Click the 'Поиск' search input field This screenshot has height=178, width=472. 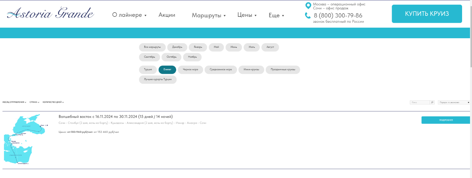click(420, 102)
